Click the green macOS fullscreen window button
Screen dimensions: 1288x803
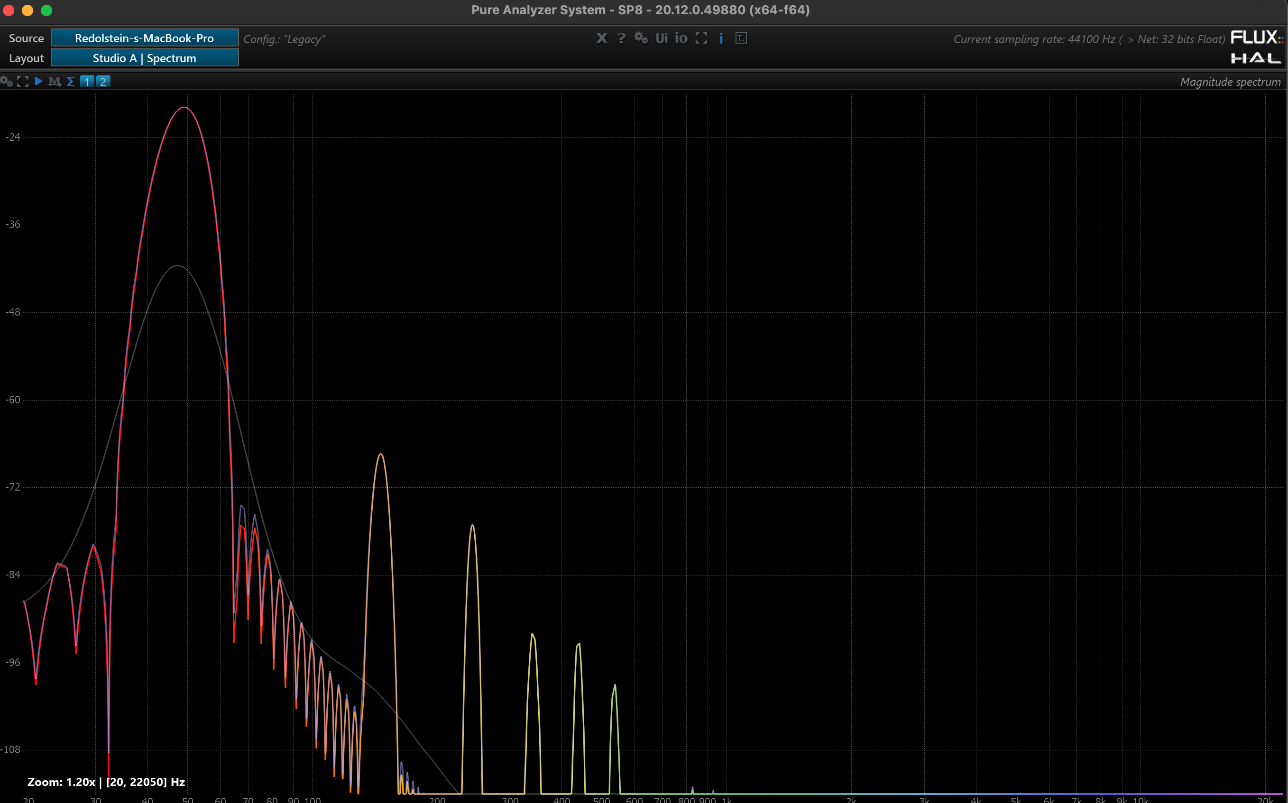(47, 10)
